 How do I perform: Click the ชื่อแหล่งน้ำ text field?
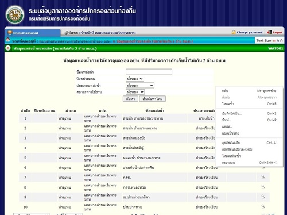click(x=149, y=72)
